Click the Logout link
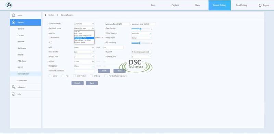Screen dimensions: 274x134 (x=266, y=5)
